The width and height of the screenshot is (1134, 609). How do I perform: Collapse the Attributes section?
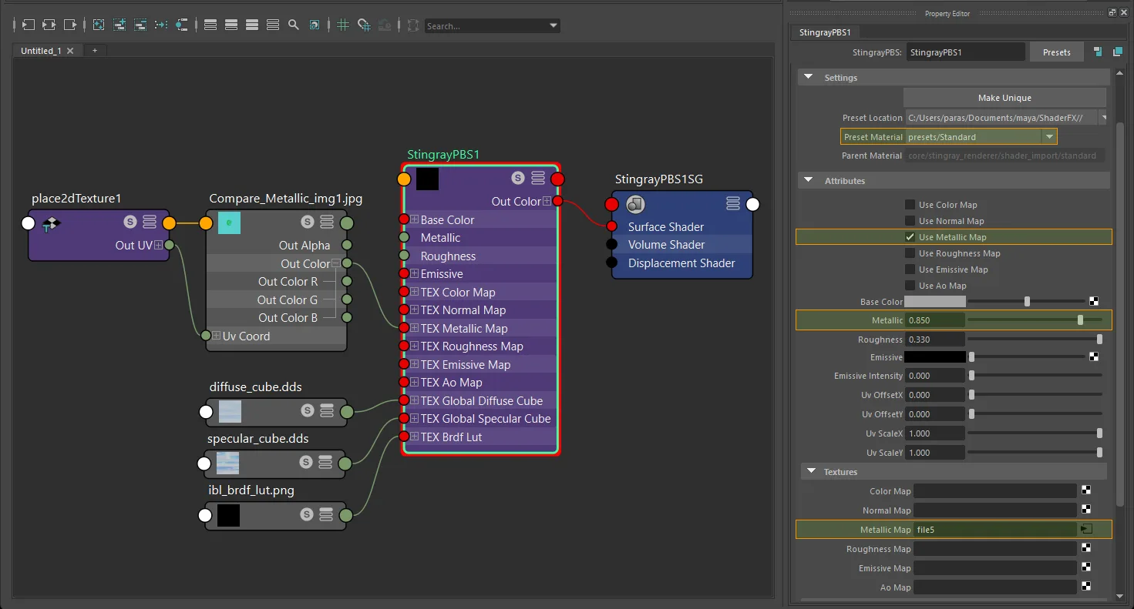(x=809, y=180)
